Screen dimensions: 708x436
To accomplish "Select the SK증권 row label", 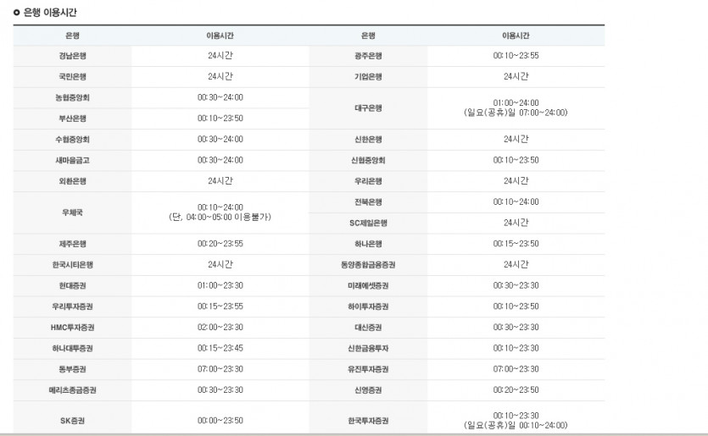I will [72, 421].
